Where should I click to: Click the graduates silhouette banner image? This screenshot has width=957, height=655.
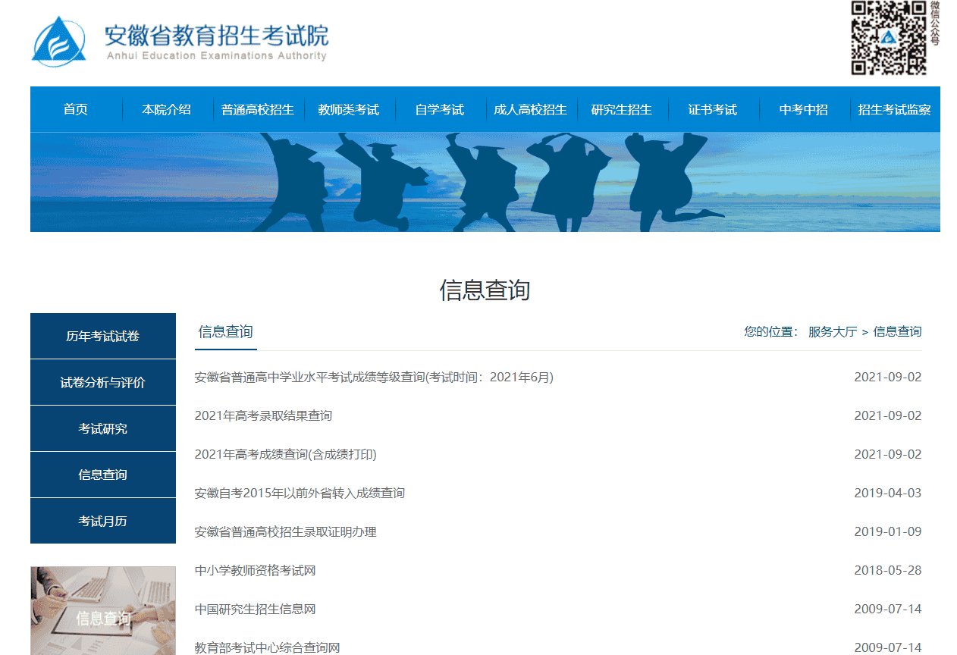tap(485, 182)
